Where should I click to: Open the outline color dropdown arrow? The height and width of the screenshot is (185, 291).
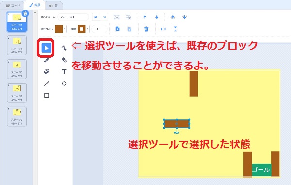pyautogui.click(x=87, y=29)
